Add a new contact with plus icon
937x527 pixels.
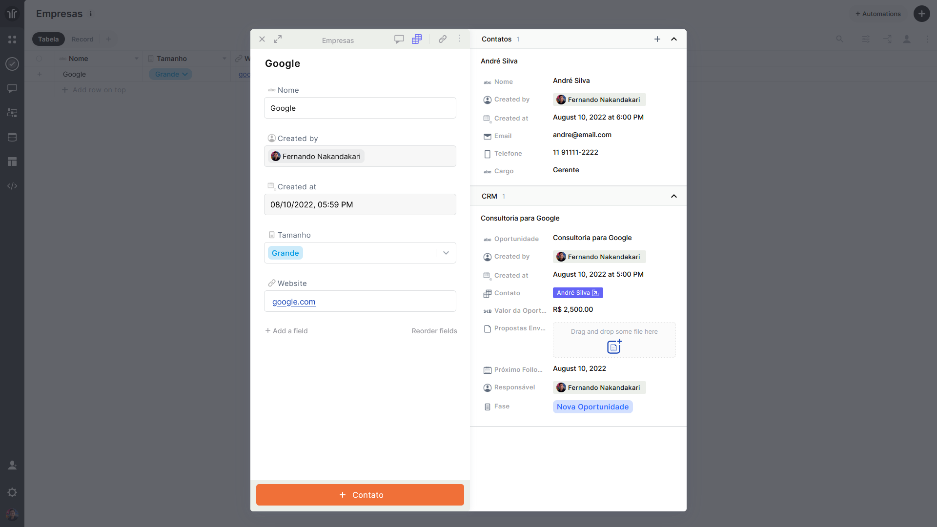tap(657, 39)
